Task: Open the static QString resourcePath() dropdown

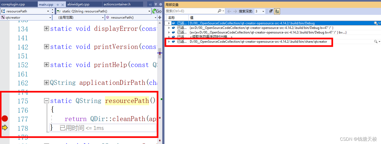Action: click(103, 11)
